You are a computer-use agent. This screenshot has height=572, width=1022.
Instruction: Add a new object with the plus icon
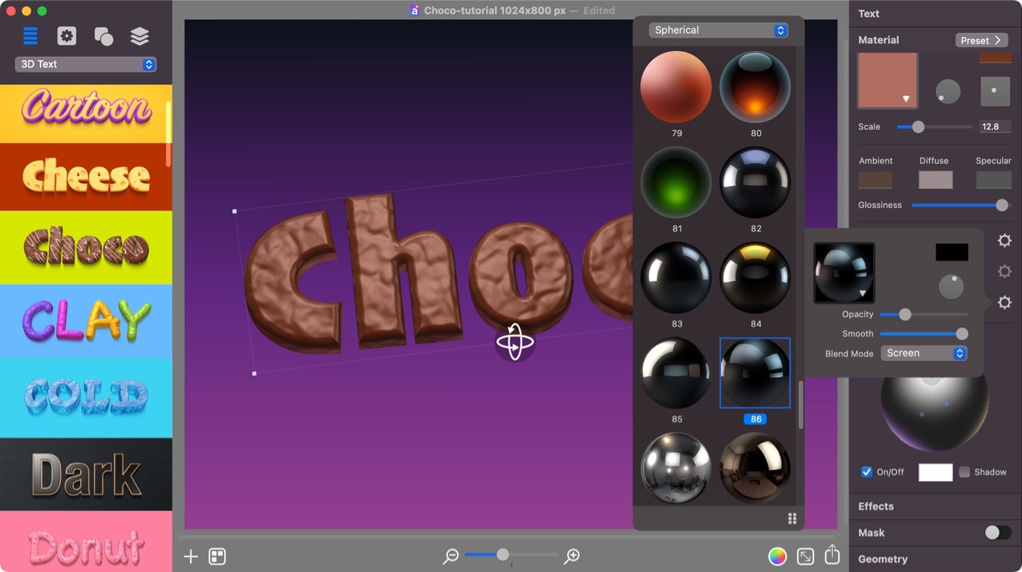pyautogui.click(x=189, y=556)
